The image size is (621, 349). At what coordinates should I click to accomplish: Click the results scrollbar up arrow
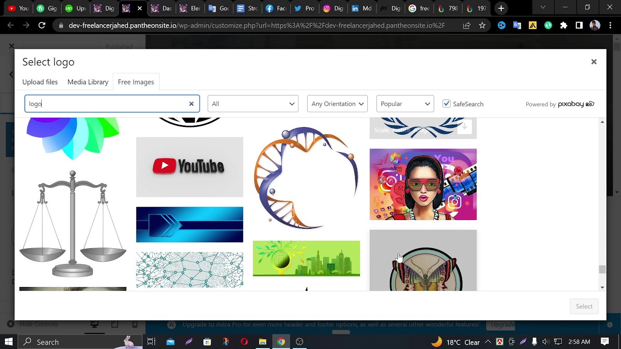click(602, 122)
